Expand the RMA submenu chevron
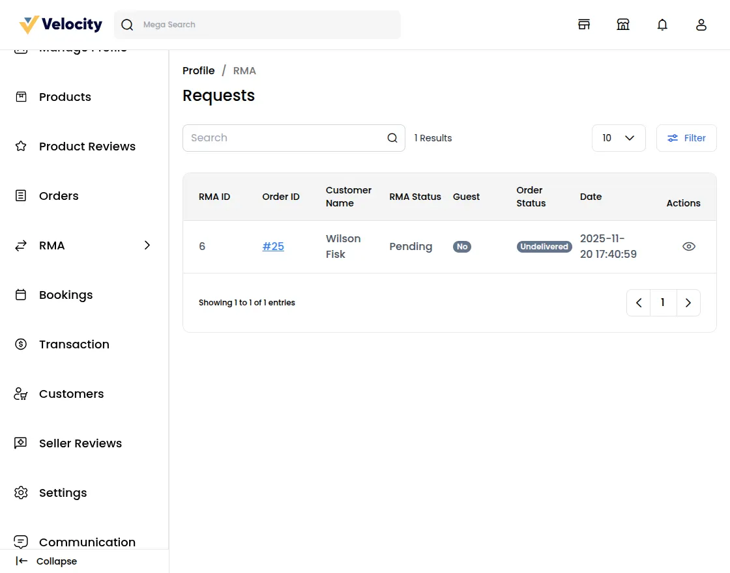 [147, 245]
